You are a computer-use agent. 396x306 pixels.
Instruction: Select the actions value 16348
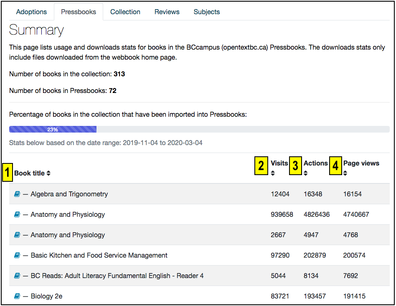click(x=312, y=194)
